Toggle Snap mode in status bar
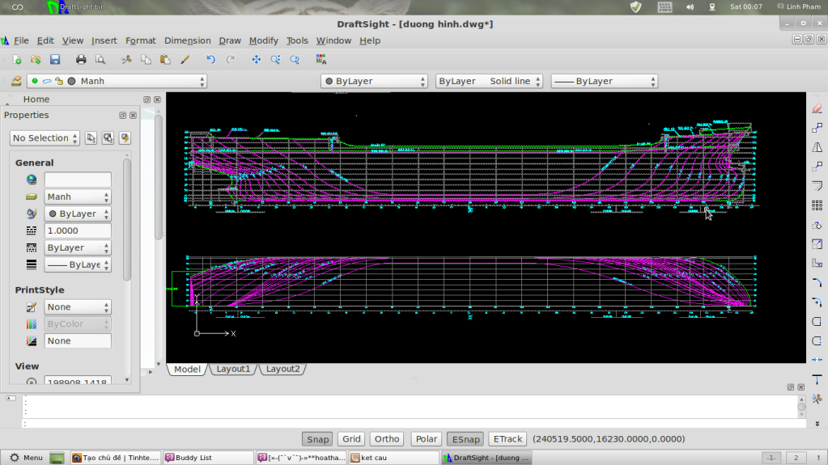The width and height of the screenshot is (828, 465). click(317, 439)
